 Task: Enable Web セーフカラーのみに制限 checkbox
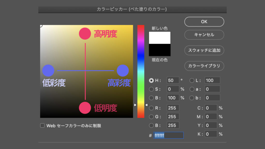pos(42,125)
